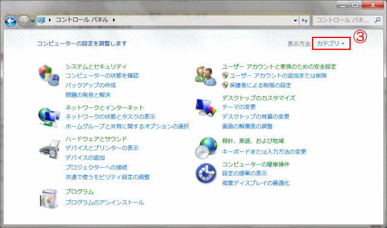Open デバイスの追加 link

(85, 157)
